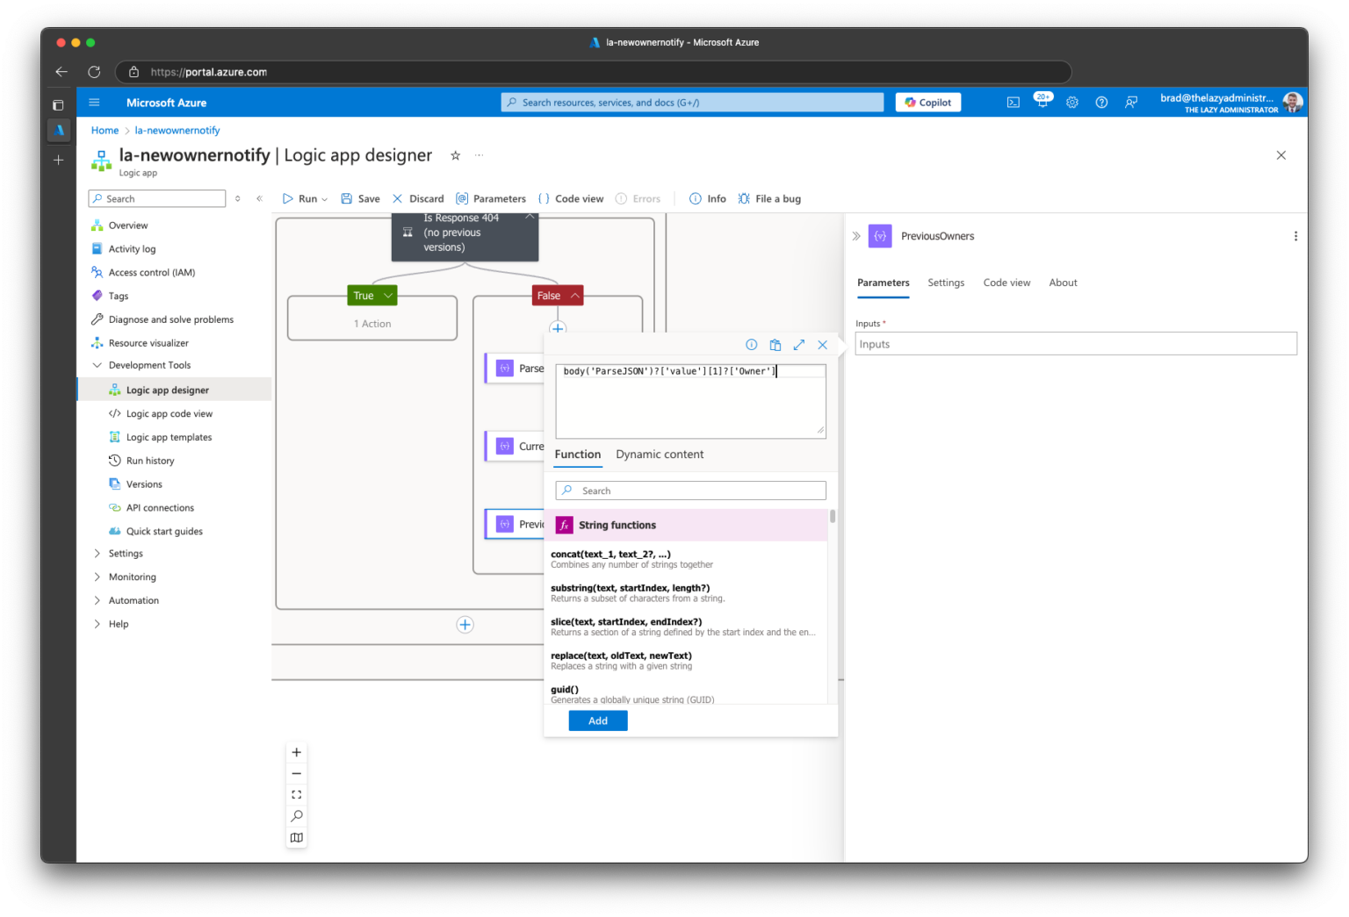Select the Function tab
The height and width of the screenshot is (917, 1349).
coord(578,455)
